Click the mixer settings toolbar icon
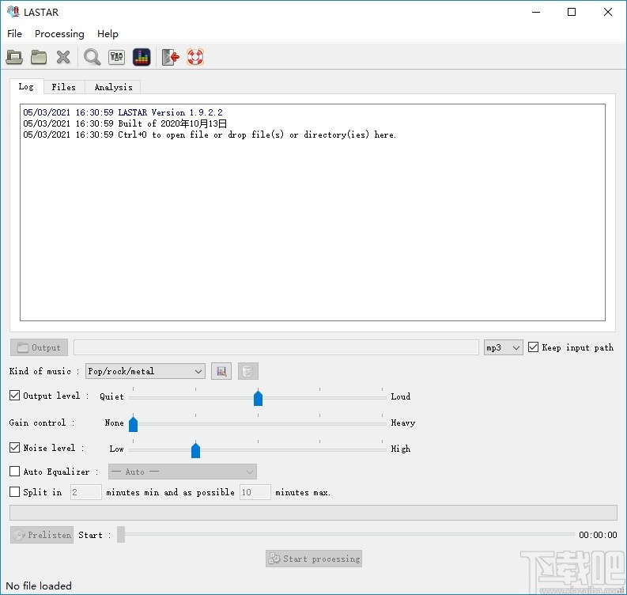627x595 pixels. pyautogui.click(x=116, y=57)
